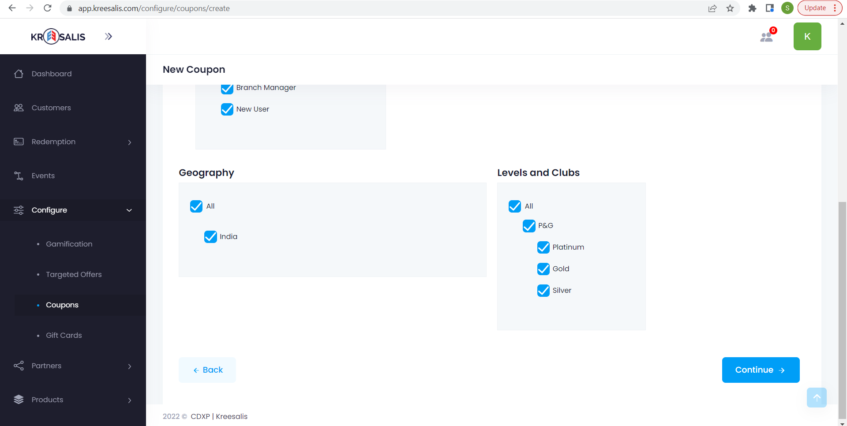
Task: Click the Kreesalis footer link
Action: [232, 416]
